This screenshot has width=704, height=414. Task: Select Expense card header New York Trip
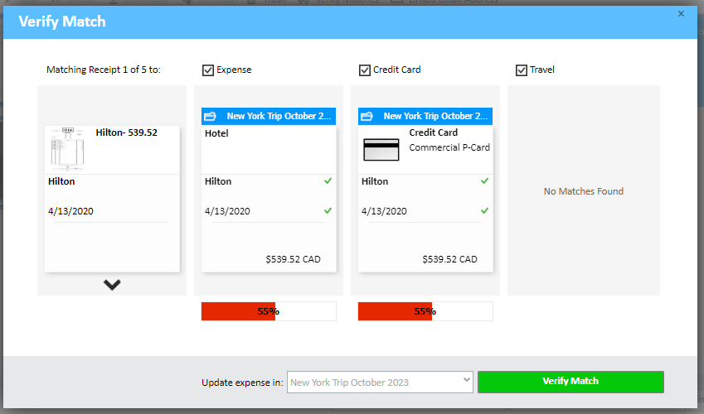pos(279,117)
